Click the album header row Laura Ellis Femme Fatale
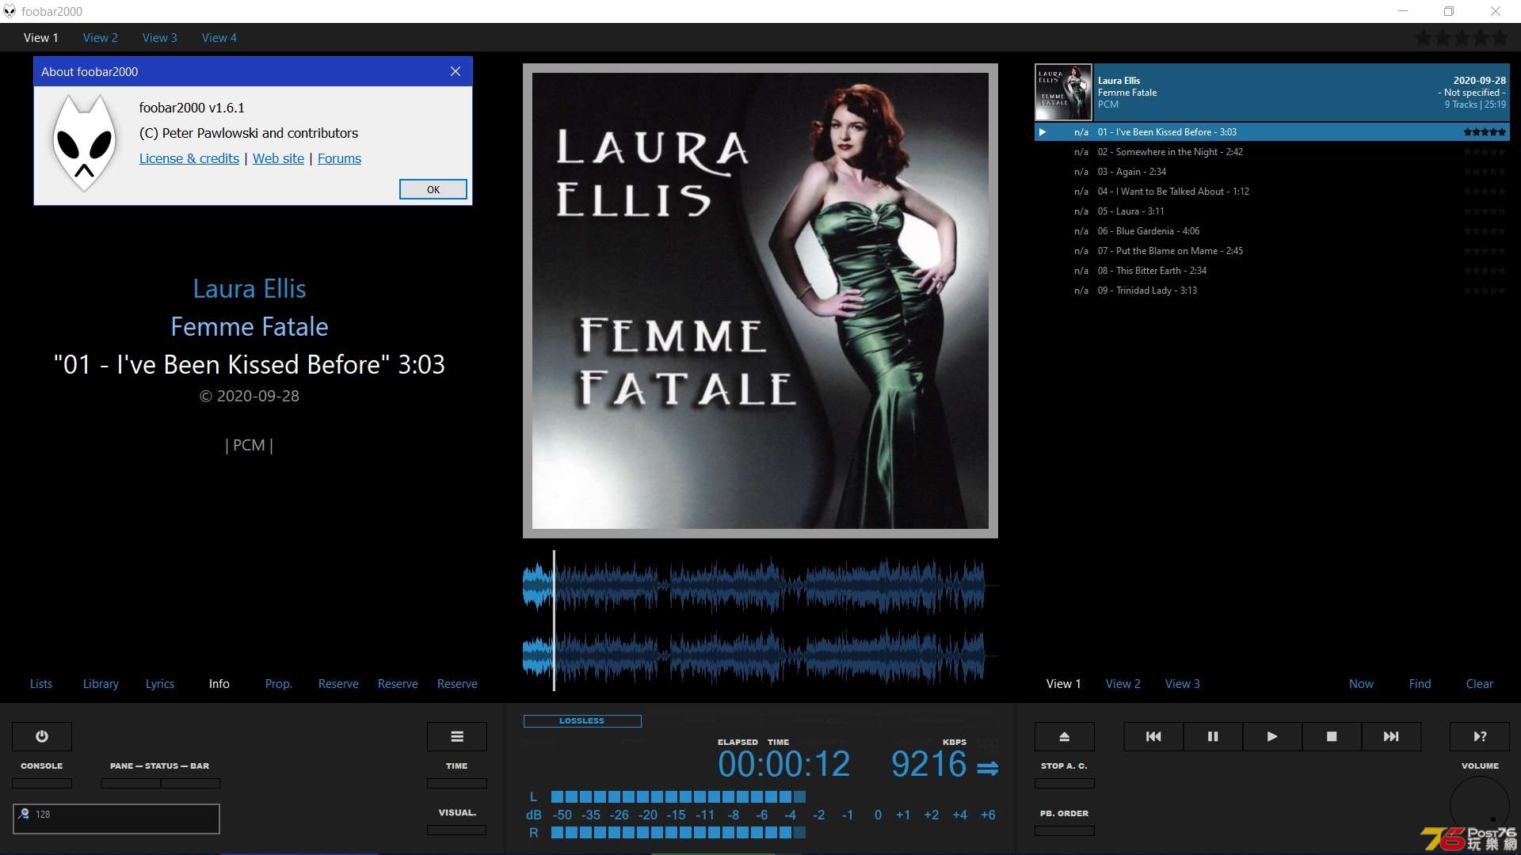The width and height of the screenshot is (1521, 855). 1272,93
